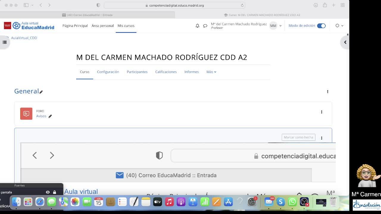
Task: Open the Calendar app in the Dock
Action: pos(99,202)
